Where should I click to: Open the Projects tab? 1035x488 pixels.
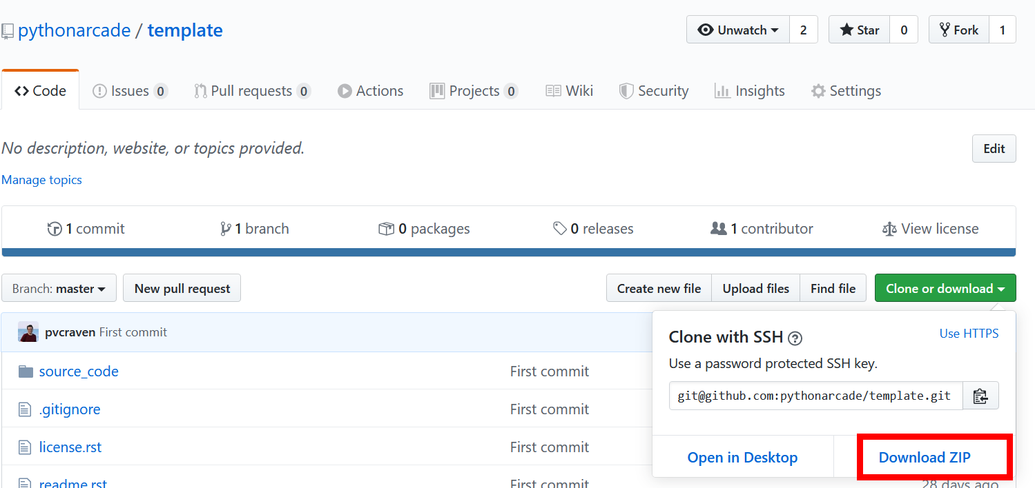(x=474, y=91)
